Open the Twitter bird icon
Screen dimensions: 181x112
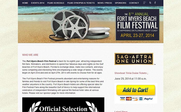pyautogui.click(x=150, y=3)
